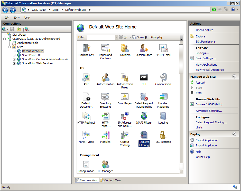Open the ISAPI Filters icon
The image size is (241, 191).
coord(144,116)
